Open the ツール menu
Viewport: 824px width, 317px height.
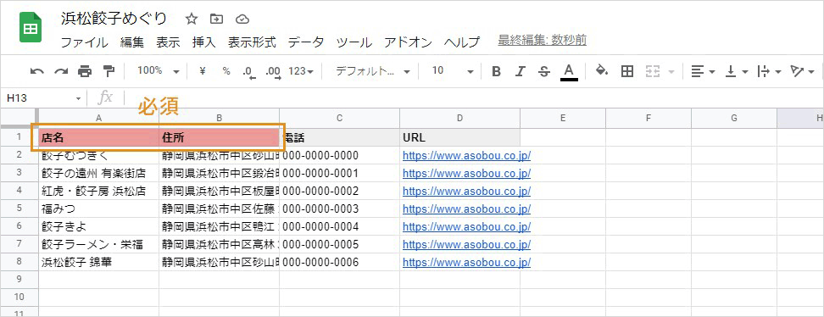tap(354, 42)
